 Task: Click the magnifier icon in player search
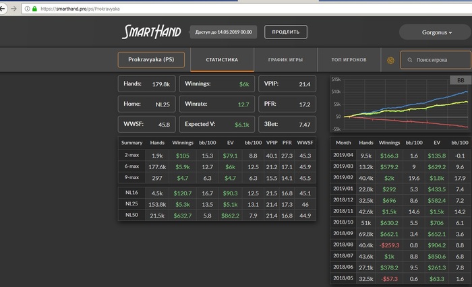410,60
